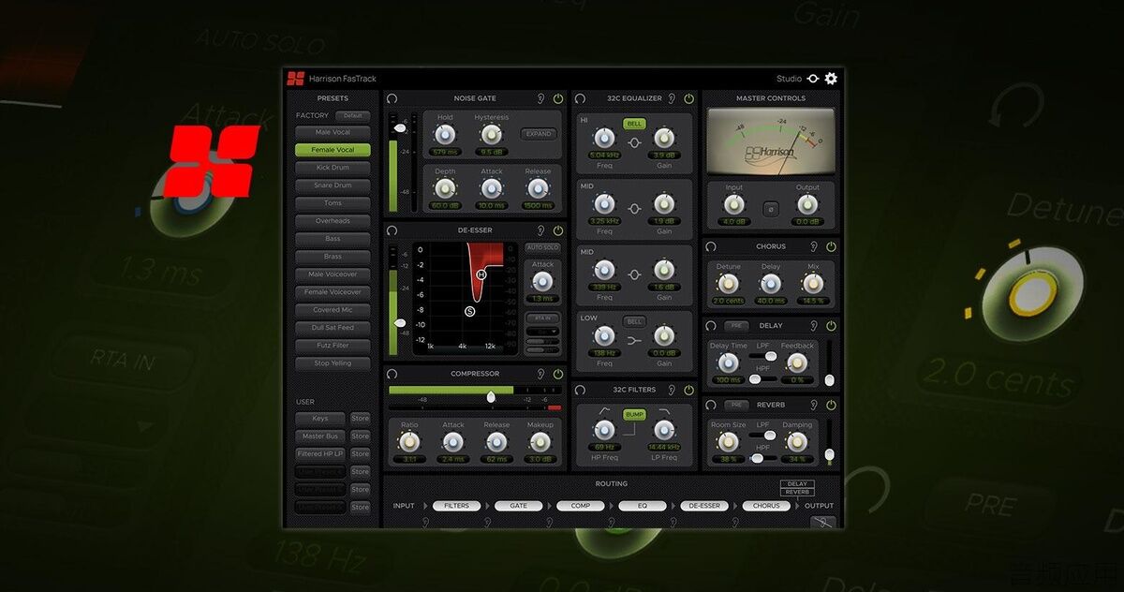Toggle the Noise Gate power button
This screenshot has height=592, width=1124.
pos(558,98)
